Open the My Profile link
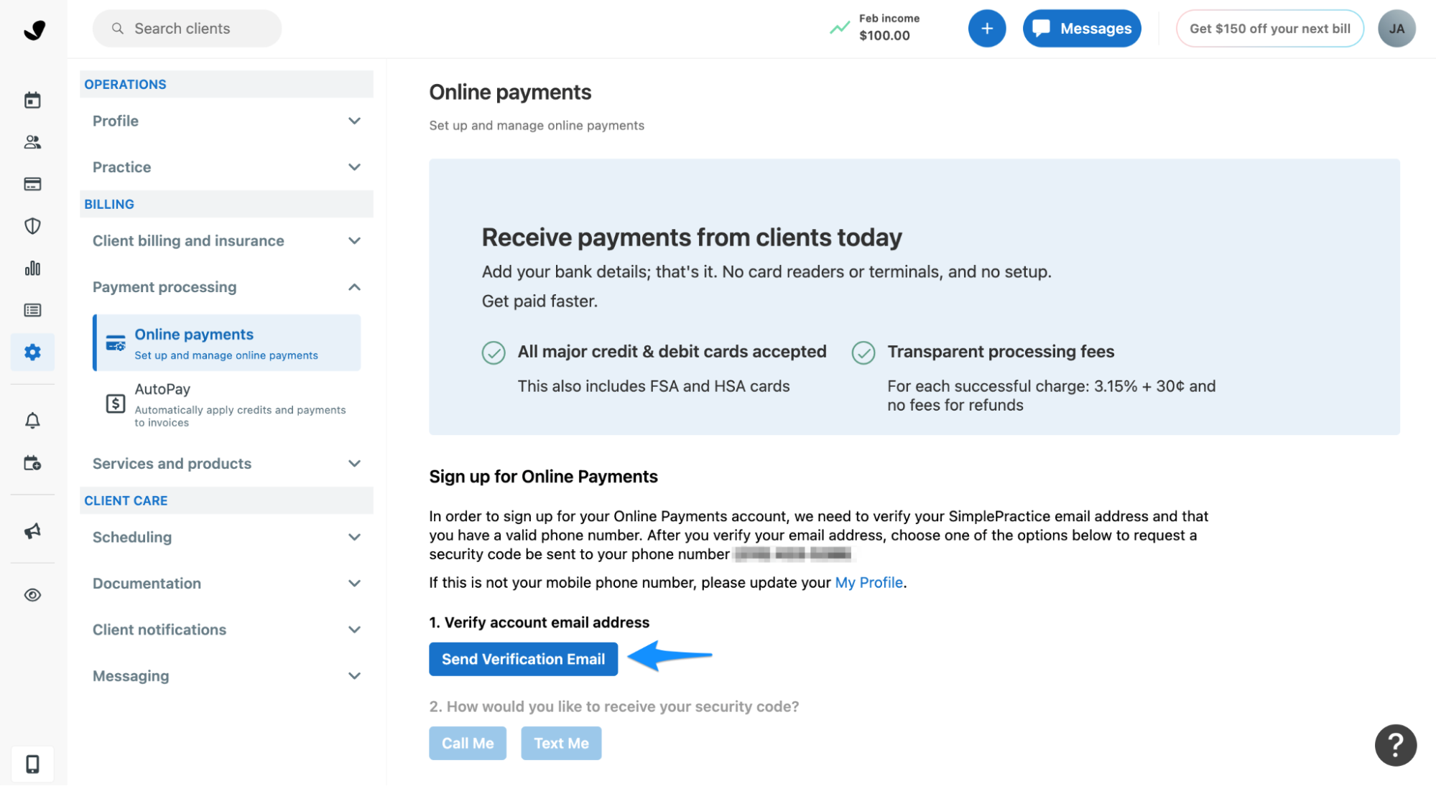 868,582
